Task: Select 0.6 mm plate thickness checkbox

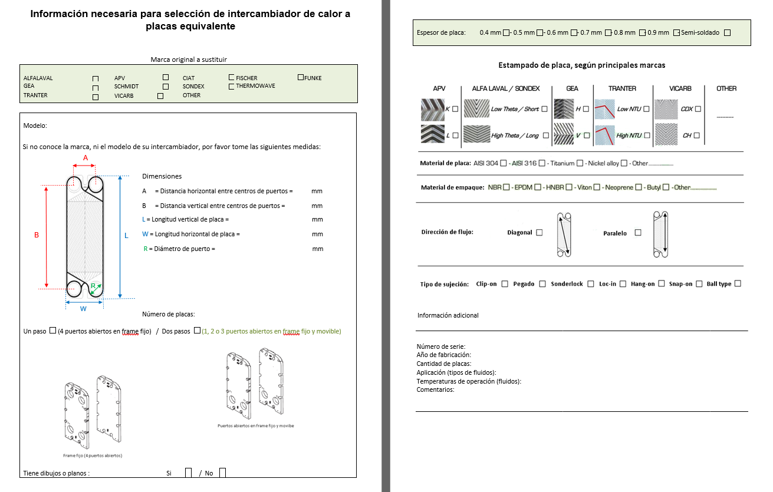Action: (x=574, y=33)
